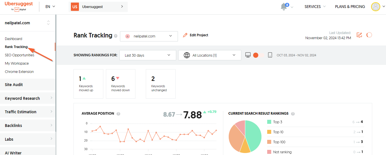Expand the Keyword Research section
The image size is (386, 155).
[28, 98]
